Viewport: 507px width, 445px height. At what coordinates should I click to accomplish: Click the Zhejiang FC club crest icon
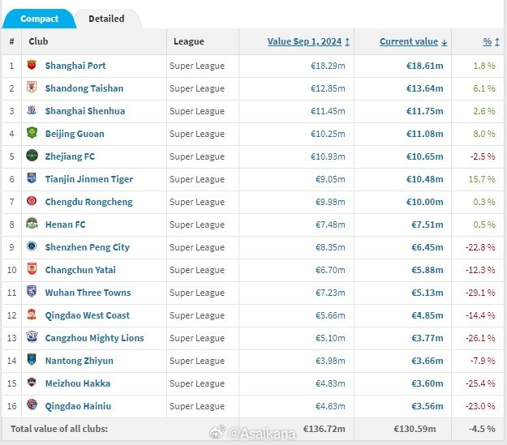[x=32, y=156]
